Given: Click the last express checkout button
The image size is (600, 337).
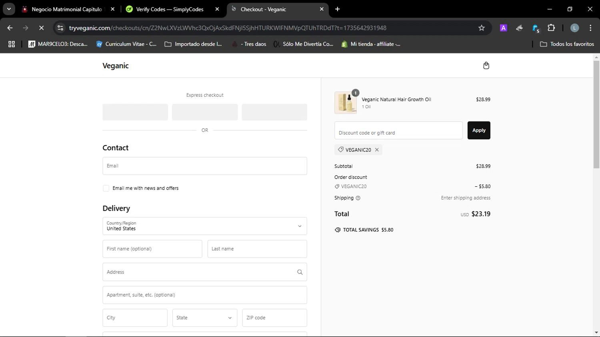Looking at the screenshot, I should [x=274, y=112].
